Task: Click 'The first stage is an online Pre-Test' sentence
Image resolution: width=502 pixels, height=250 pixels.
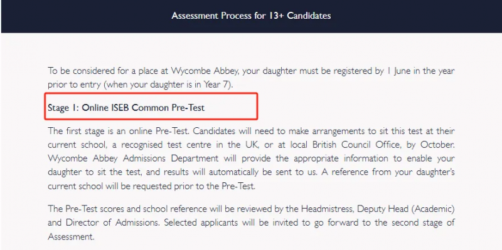Action: (x=119, y=131)
